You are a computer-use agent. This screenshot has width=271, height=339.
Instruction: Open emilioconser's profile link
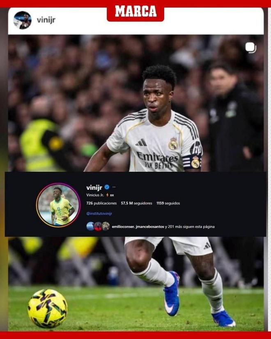click(123, 227)
